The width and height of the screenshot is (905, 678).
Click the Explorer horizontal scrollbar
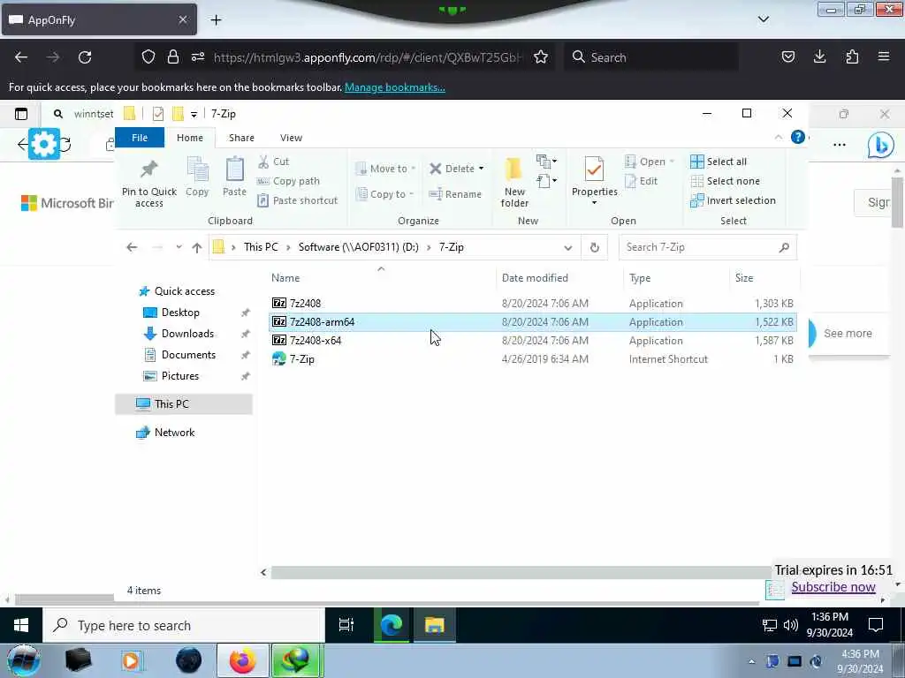tap(521, 572)
